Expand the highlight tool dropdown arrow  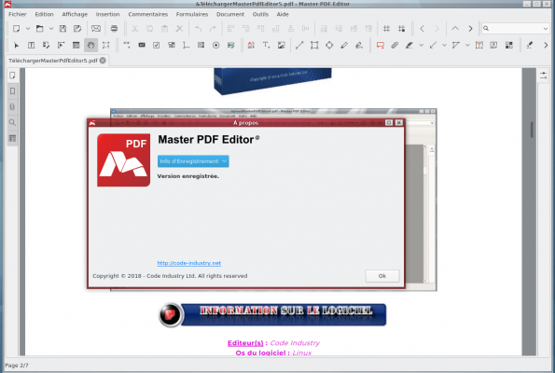click(x=422, y=45)
